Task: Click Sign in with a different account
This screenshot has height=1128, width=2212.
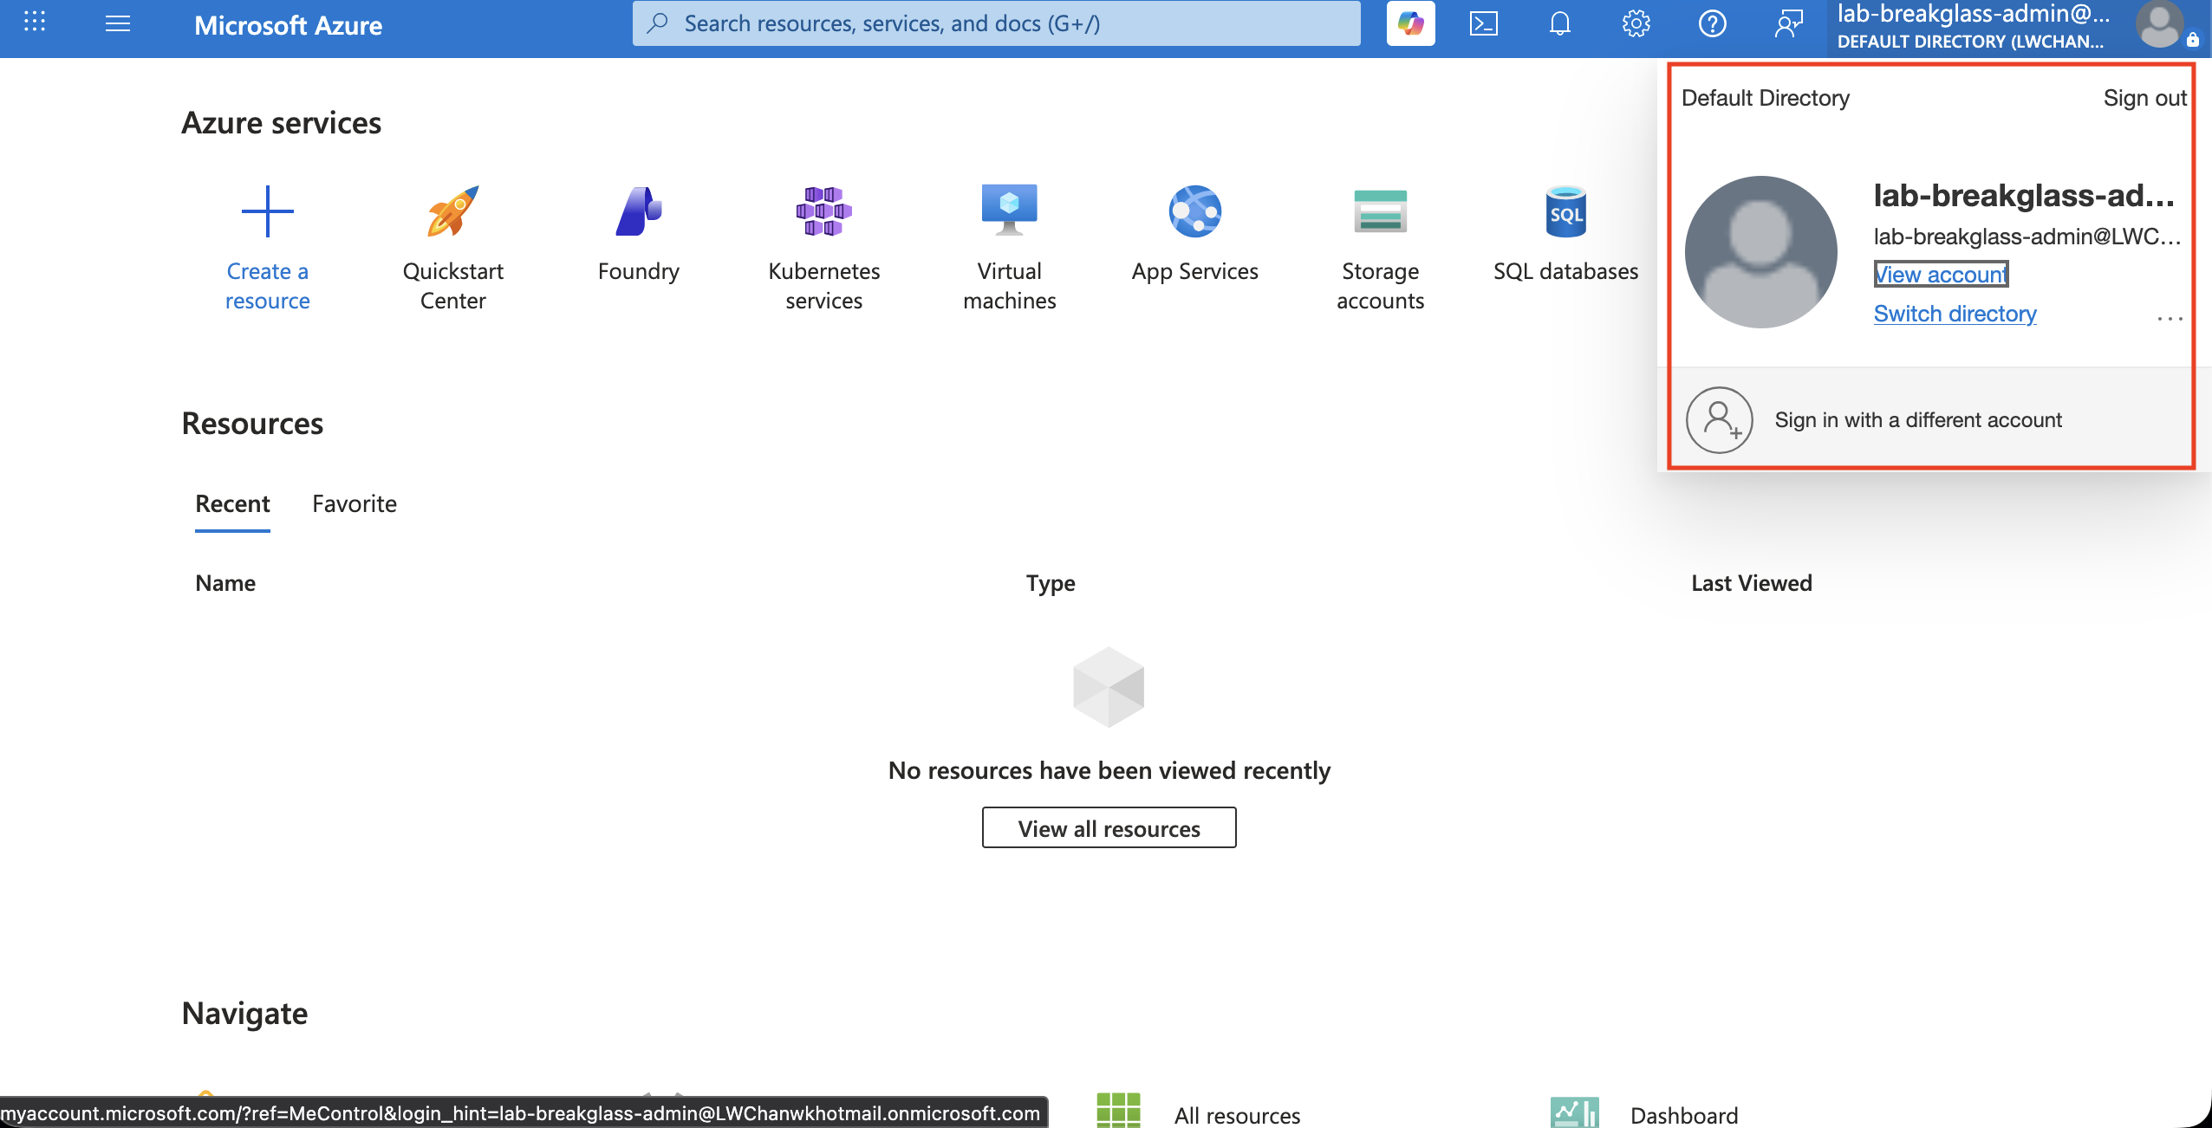Action: point(1918,420)
